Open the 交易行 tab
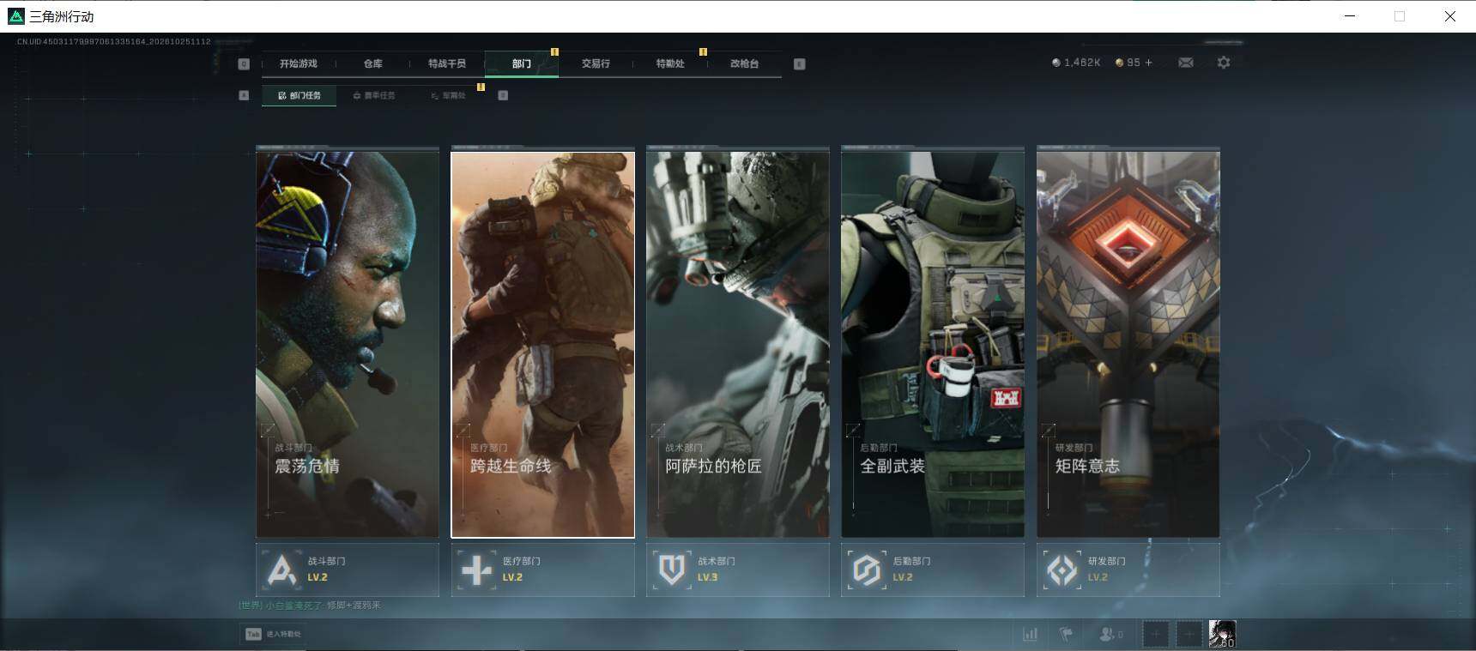The width and height of the screenshot is (1476, 651). pyautogui.click(x=596, y=63)
